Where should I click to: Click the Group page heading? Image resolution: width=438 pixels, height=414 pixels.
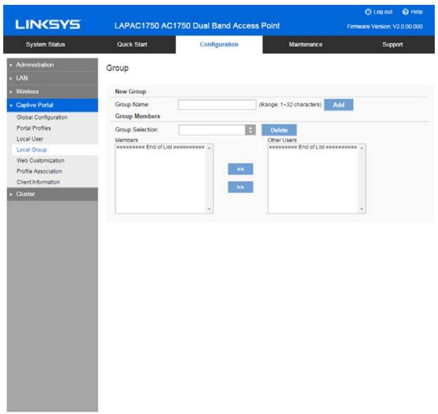click(118, 68)
